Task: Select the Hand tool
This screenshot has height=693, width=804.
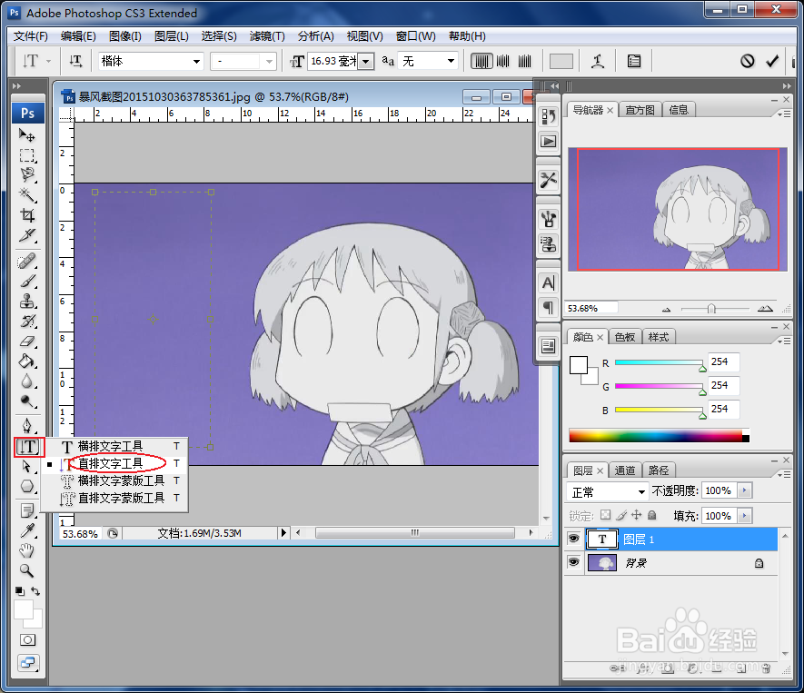Action: pyautogui.click(x=27, y=551)
